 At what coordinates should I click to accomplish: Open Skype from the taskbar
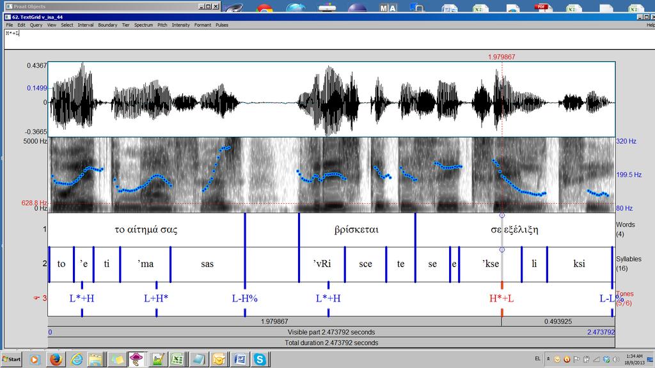260,359
